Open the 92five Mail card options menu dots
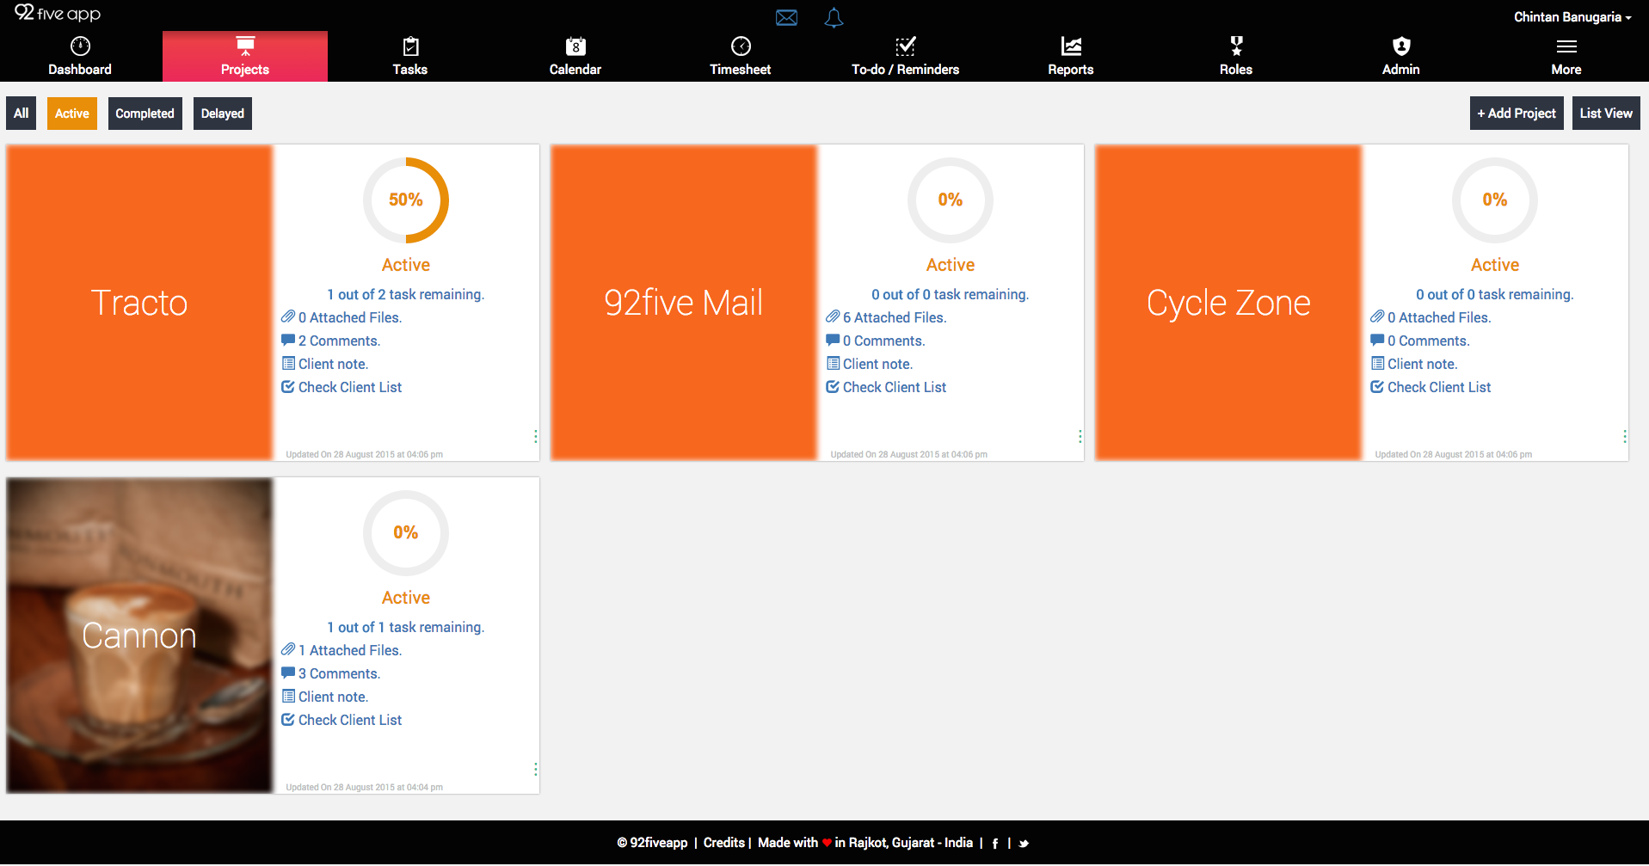Image resolution: width=1649 pixels, height=866 pixels. (1080, 437)
